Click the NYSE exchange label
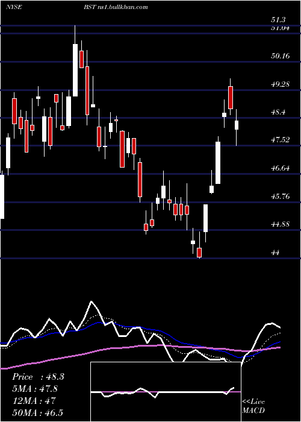301x422 pixels. 14,7
